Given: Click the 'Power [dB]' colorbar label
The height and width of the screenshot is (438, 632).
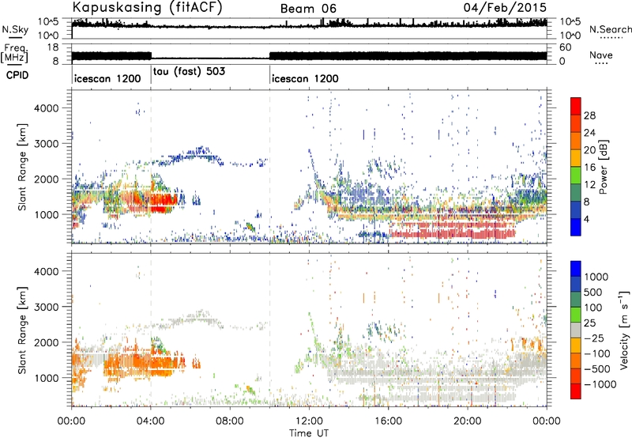Looking at the screenshot, I should pos(603,167).
